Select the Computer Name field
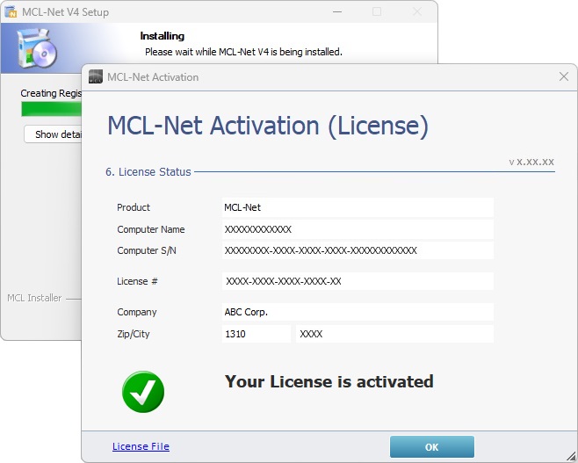 [x=358, y=229]
